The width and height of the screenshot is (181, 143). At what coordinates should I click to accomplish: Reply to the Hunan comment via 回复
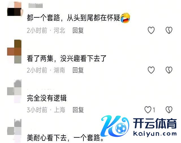[78, 70]
